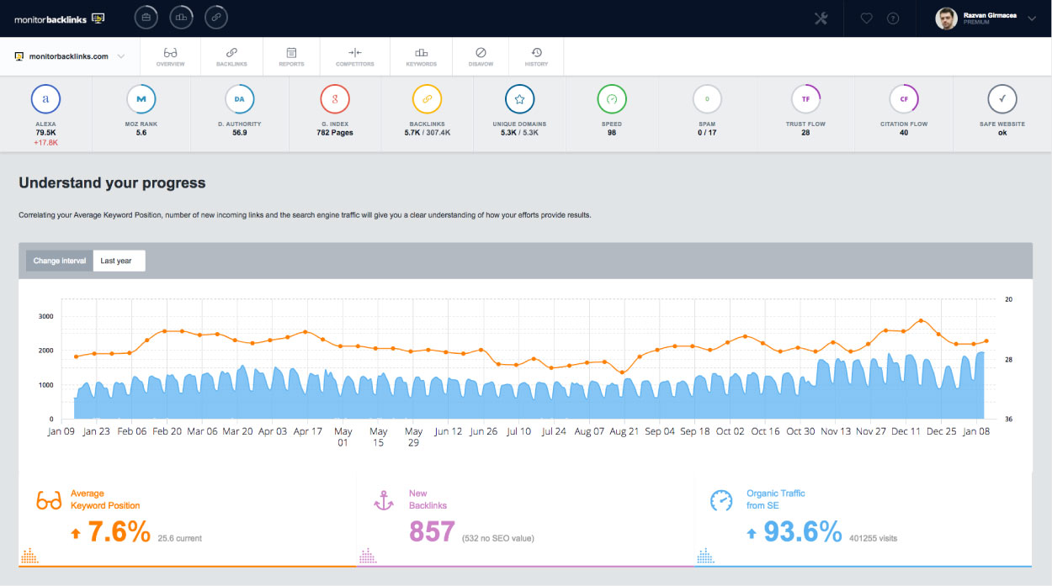Expand the monitorbacklinks.com domain dropdown
This screenshot has width=1052, height=586.
click(x=70, y=56)
